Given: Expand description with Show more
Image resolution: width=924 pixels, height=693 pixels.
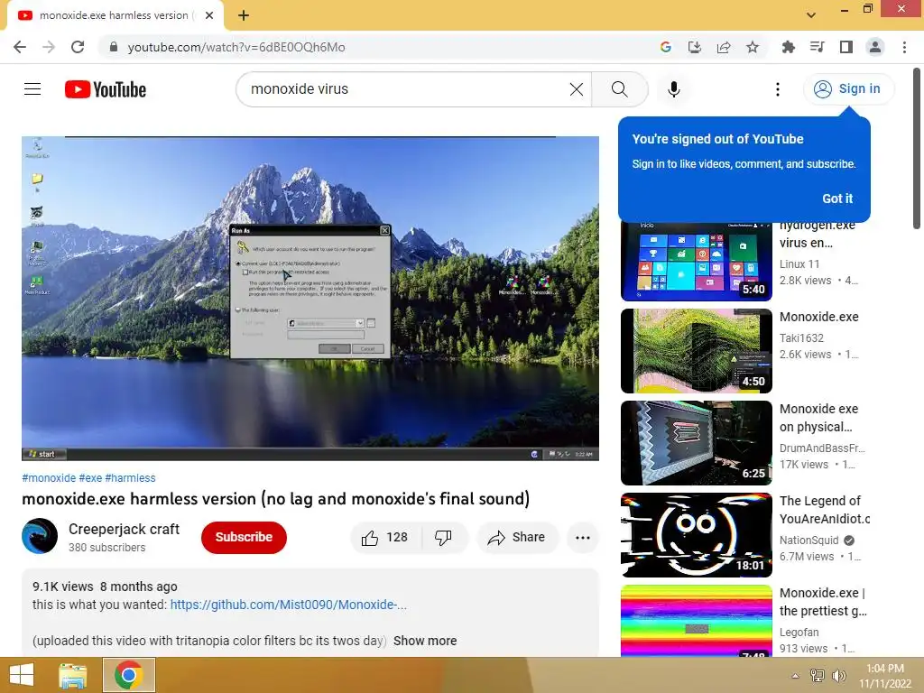Looking at the screenshot, I should coord(425,641).
